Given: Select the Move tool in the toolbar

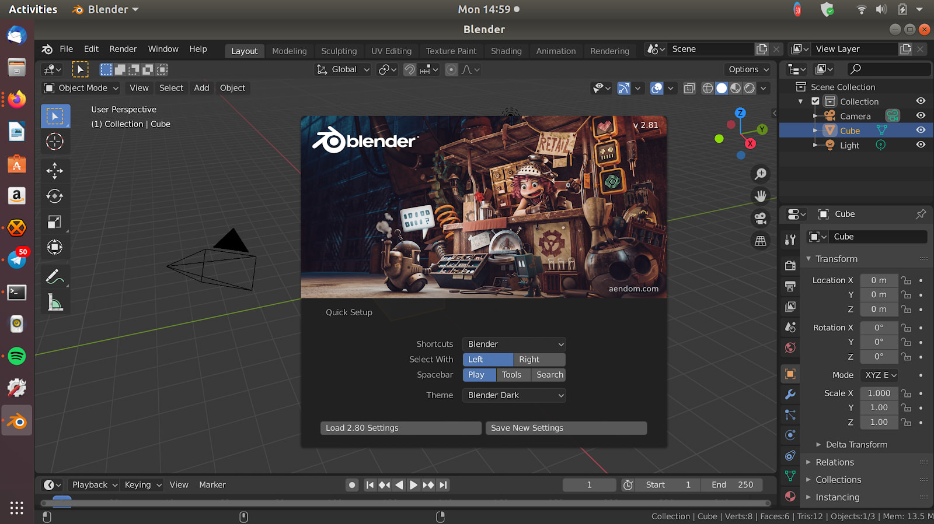Looking at the screenshot, I should tap(55, 171).
